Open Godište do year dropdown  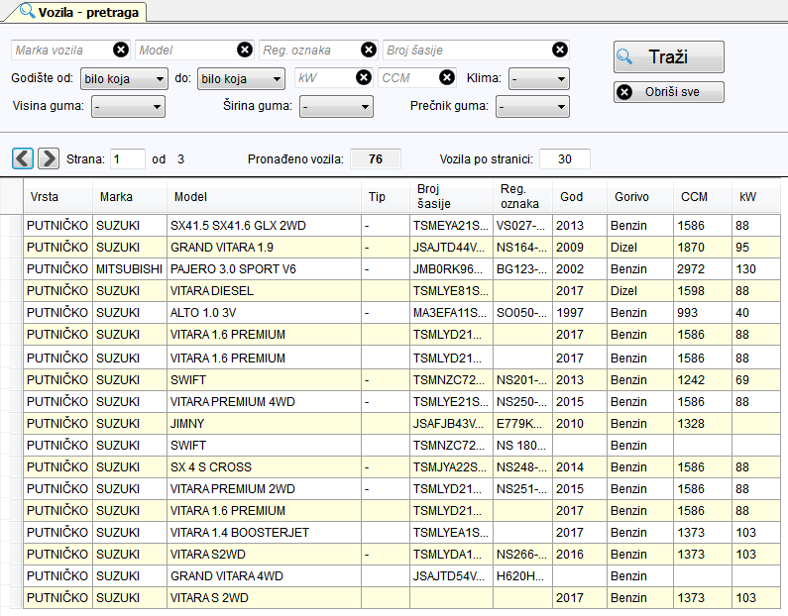241,79
